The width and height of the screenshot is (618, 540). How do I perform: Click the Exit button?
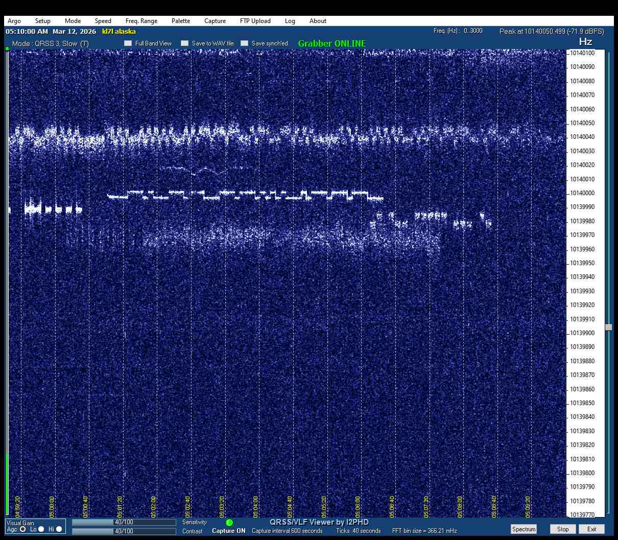591,529
